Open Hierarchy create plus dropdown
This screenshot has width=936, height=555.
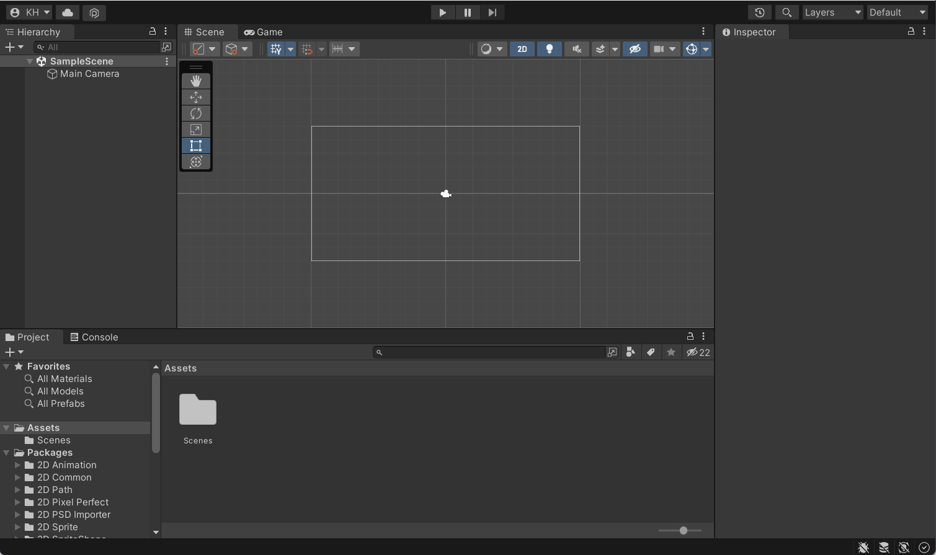tap(14, 47)
